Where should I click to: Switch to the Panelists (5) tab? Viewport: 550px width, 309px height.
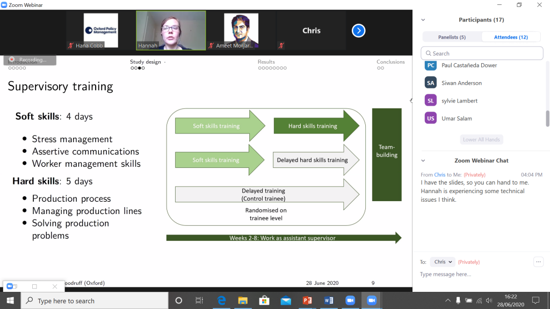[452, 37]
